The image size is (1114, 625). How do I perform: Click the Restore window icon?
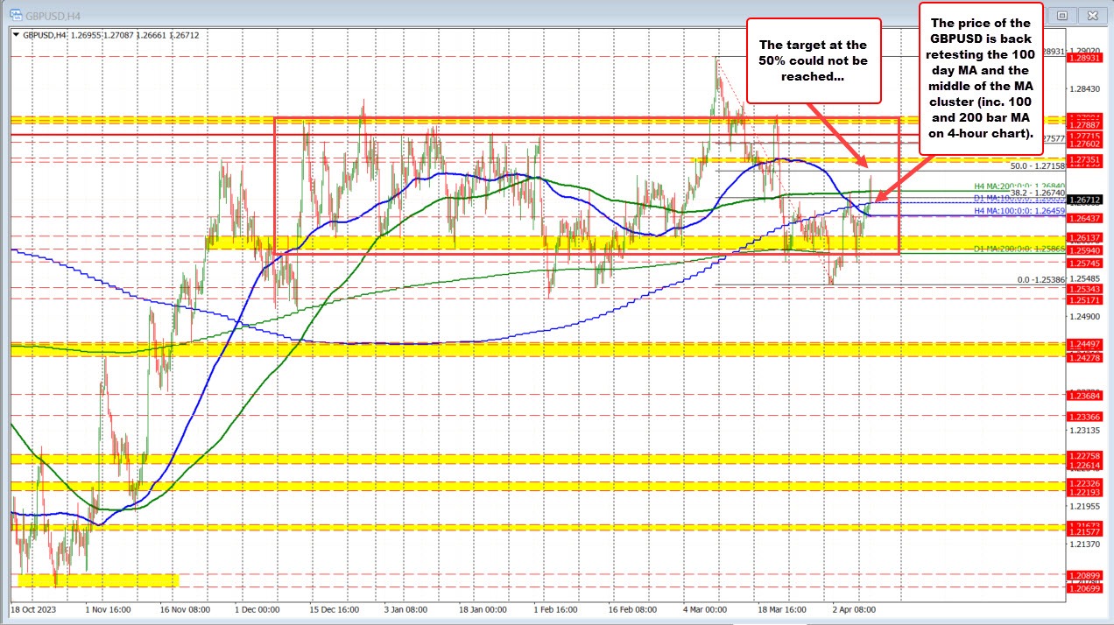click(1061, 15)
